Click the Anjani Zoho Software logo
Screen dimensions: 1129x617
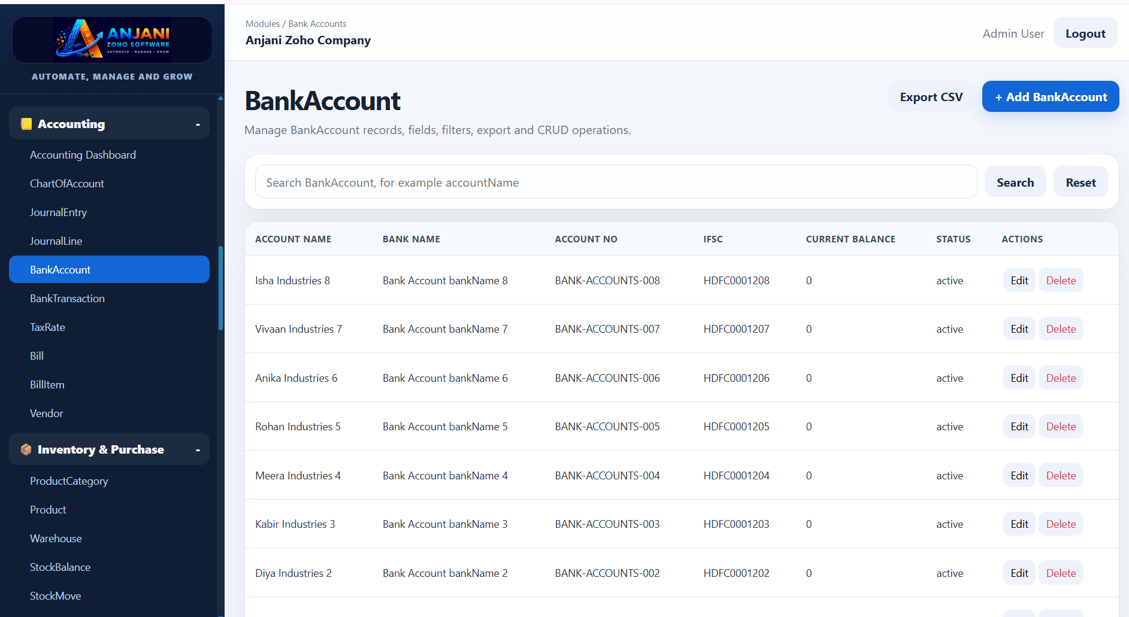[x=112, y=39]
